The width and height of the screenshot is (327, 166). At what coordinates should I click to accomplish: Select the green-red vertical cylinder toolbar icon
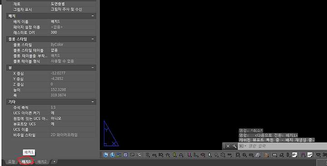tap(174, 155)
